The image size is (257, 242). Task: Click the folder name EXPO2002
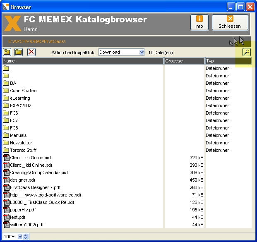[x=21, y=105]
